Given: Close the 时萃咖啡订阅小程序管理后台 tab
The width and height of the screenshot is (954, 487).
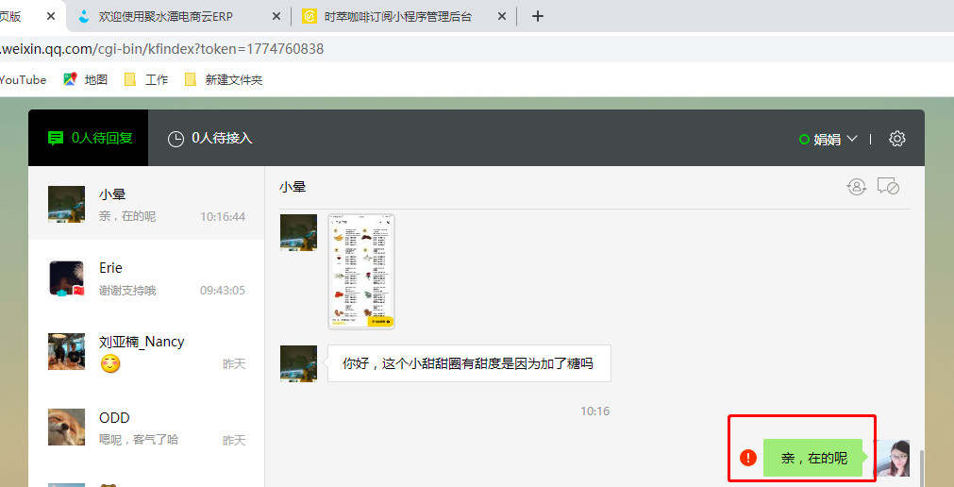Looking at the screenshot, I should point(502,16).
